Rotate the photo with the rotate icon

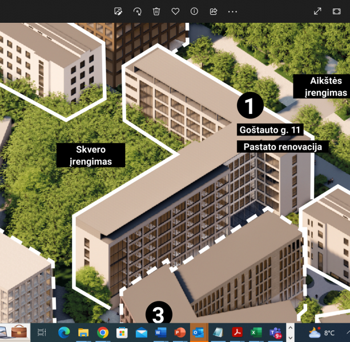[137, 11]
